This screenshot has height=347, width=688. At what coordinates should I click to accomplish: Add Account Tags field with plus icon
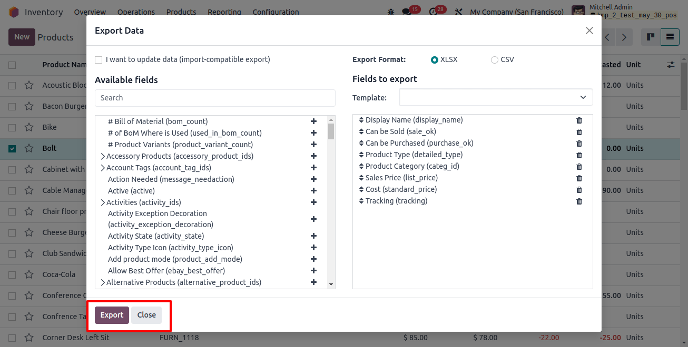(313, 168)
